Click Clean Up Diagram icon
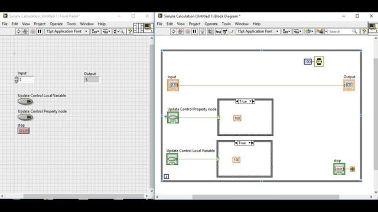 (x=320, y=31)
